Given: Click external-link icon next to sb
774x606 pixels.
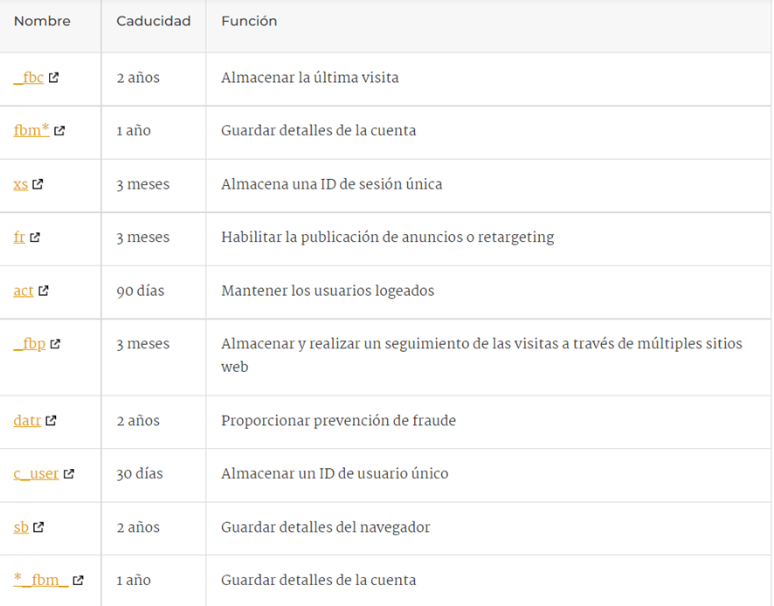Looking at the screenshot, I should click(38, 527).
